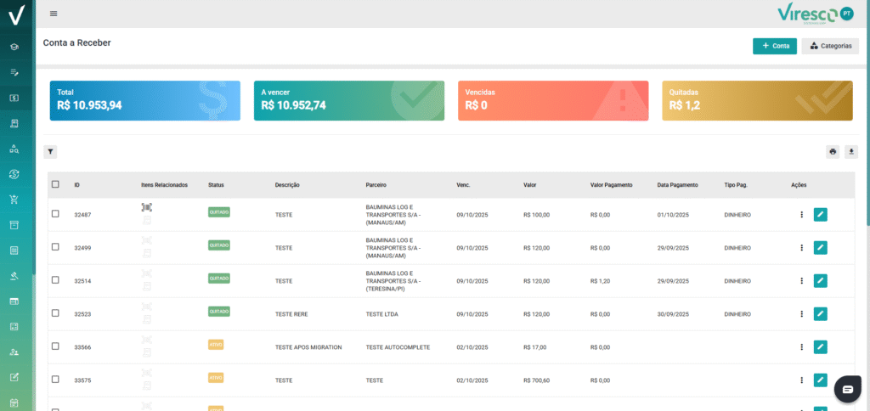Open the dollar-bill finance item in the sidebar

pos(14,98)
